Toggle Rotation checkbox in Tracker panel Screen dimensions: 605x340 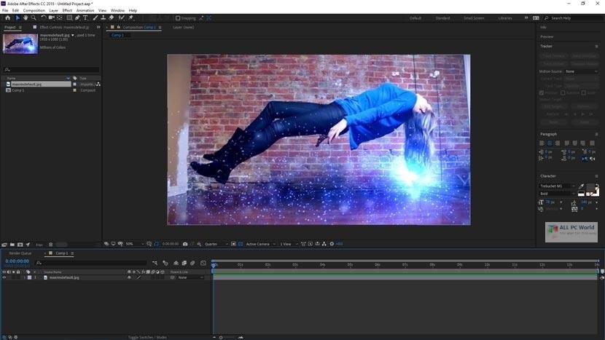[563, 93]
